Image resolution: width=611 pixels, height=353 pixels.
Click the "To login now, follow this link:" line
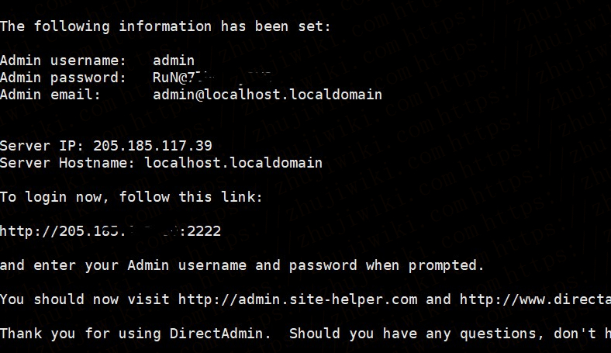coord(131,196)
